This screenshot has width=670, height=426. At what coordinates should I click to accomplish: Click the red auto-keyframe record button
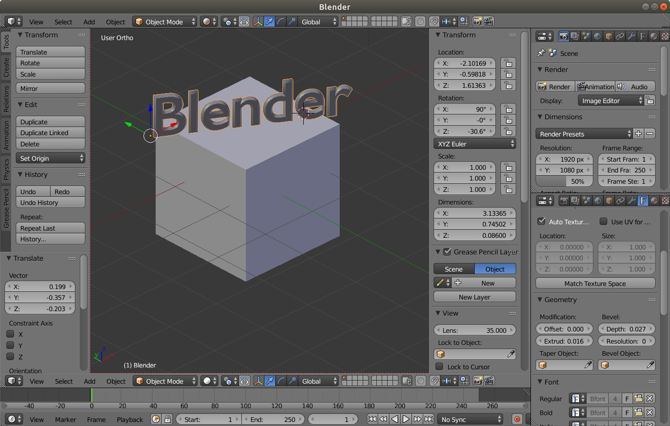point(517,419)
